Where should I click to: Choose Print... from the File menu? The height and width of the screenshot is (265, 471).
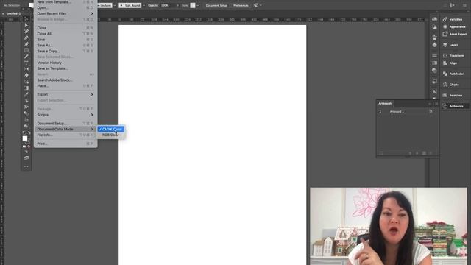click(65, 144)
